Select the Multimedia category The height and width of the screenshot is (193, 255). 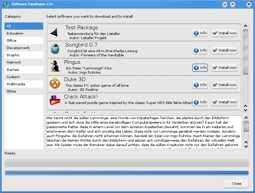click(24, 84)
